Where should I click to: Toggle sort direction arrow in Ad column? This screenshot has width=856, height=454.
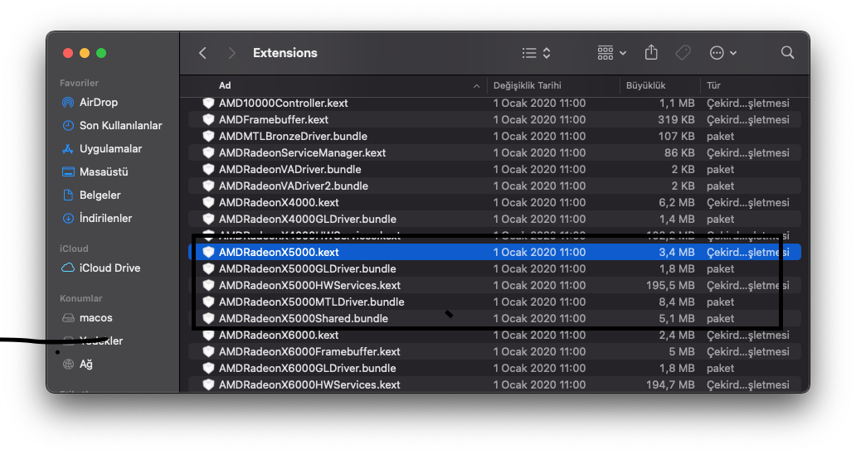coord(476,86)
